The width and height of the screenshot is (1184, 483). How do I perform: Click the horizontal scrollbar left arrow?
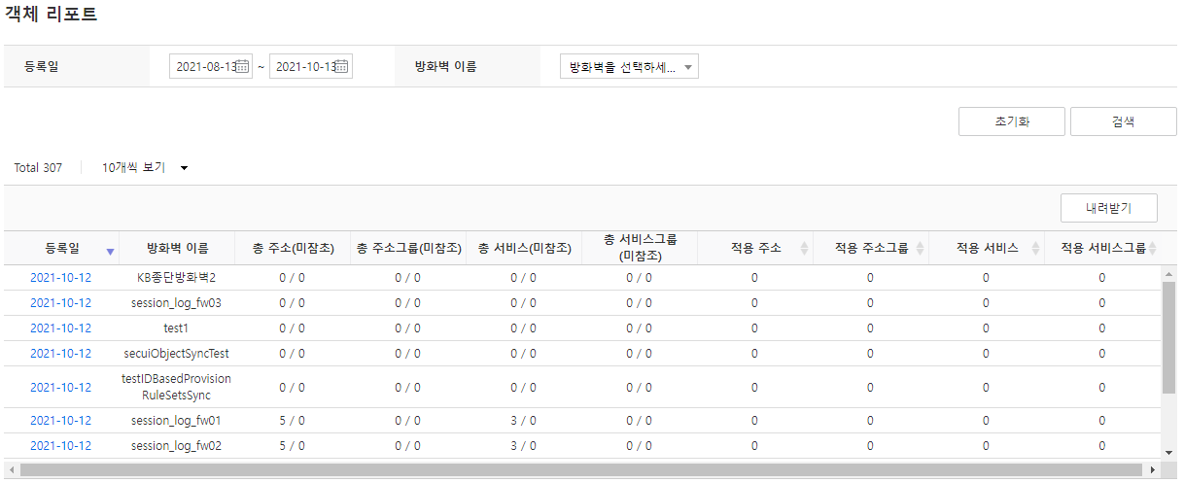[x=12, y=470]
